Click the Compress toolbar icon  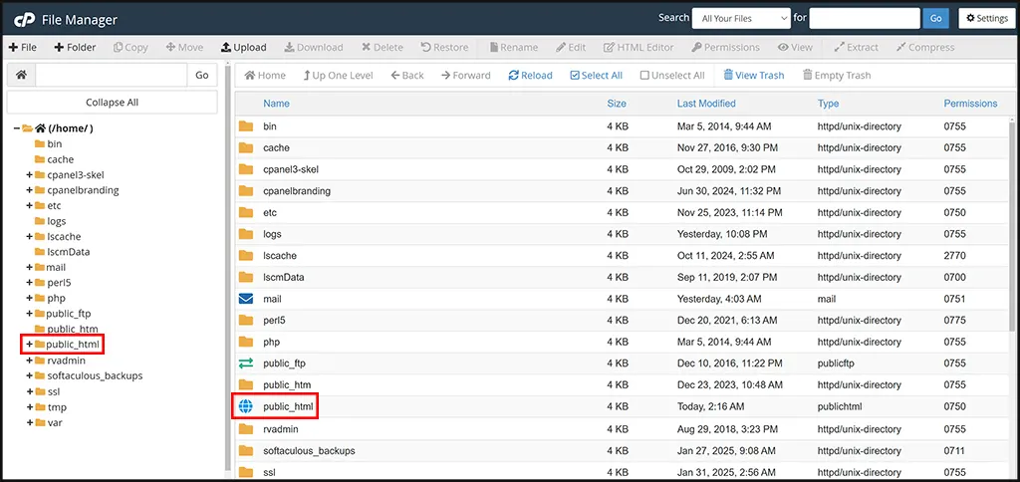pos(900,48)
